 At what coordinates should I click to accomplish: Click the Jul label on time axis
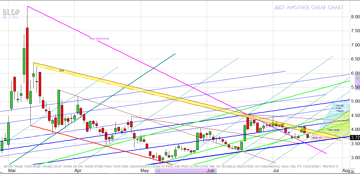(276, 171)
